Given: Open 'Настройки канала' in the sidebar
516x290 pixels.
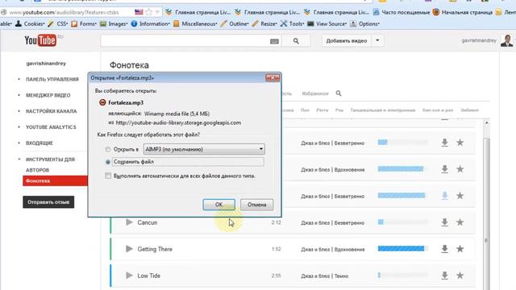Looking at the screenshot, I should [x=51, y=111].
